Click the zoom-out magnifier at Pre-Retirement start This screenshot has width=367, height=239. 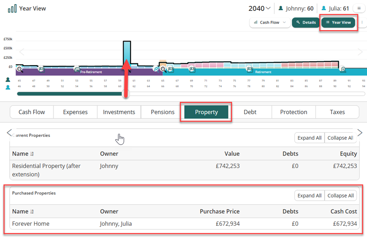pos(20,69)
